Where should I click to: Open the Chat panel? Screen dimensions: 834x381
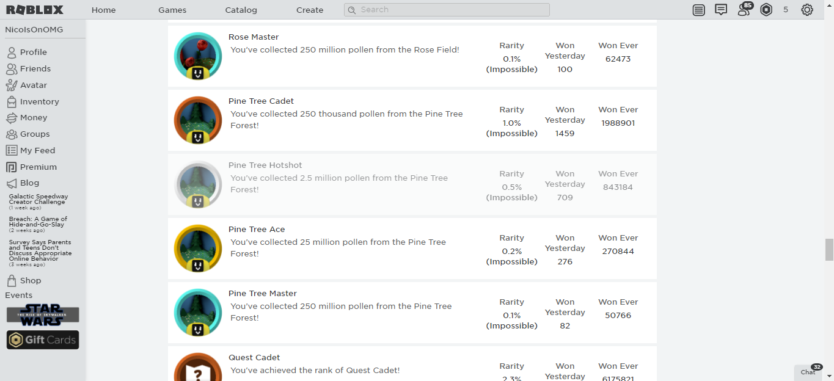pyautogui.click(x=809, y=372)
